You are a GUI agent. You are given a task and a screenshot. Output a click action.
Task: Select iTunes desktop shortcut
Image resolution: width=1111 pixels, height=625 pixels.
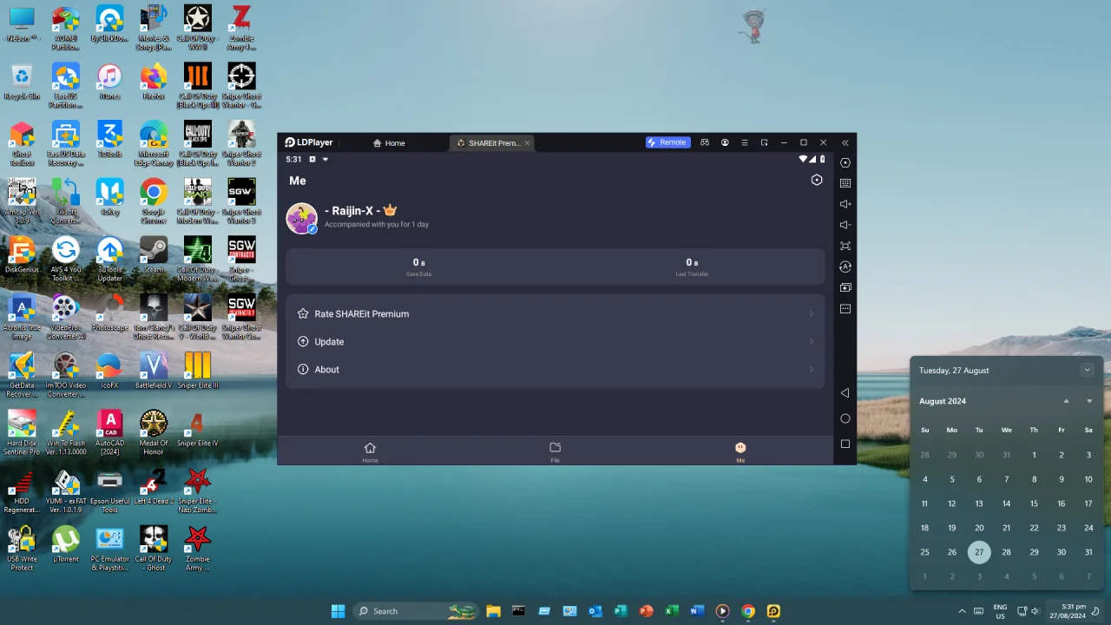109,83
